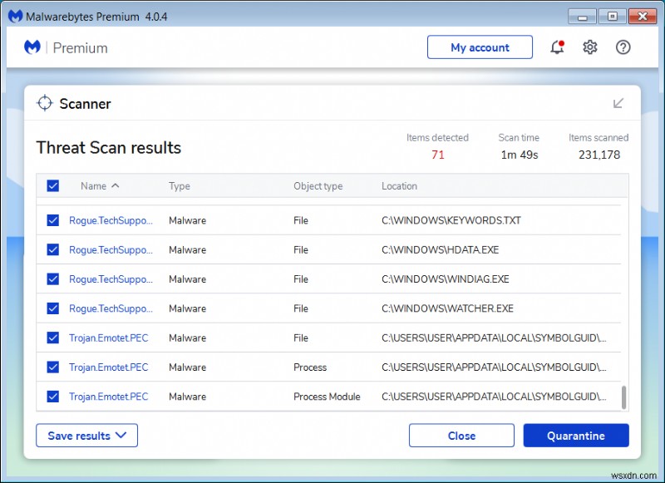
Task: Click the Threat Scan results heading
Action: click(109, 148)
